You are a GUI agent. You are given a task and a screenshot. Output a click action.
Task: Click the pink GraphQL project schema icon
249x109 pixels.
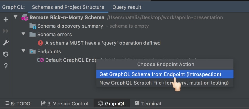tap(25, 17)
